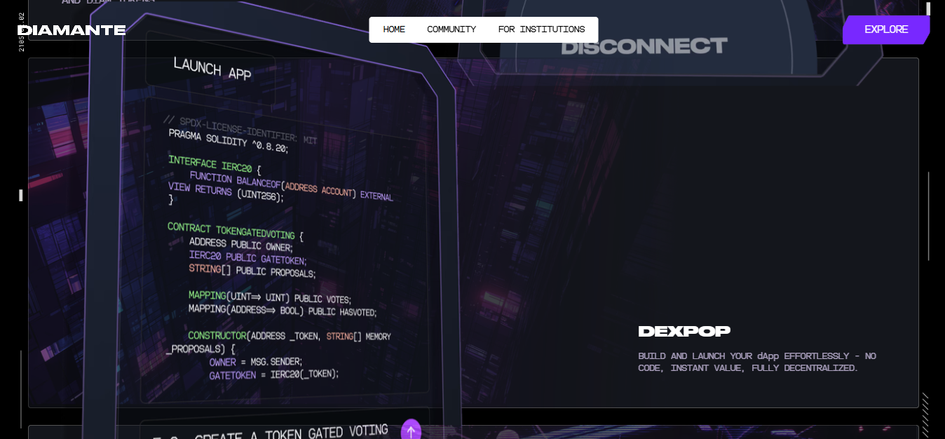Click the purple EXPLORE button

[886, 29]
